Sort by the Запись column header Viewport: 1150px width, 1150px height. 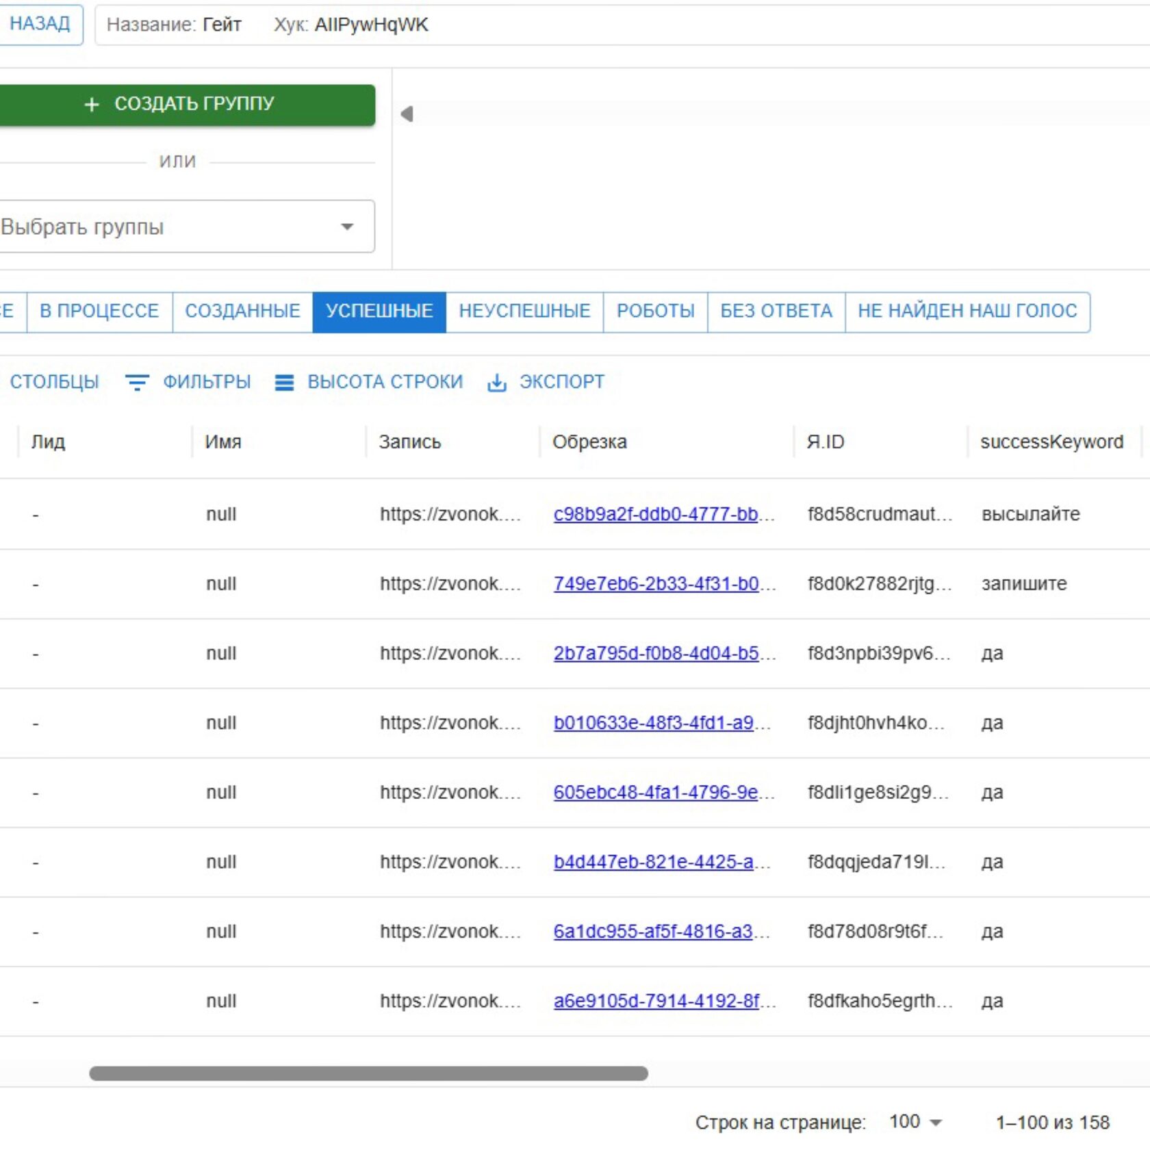pos(410,442)
